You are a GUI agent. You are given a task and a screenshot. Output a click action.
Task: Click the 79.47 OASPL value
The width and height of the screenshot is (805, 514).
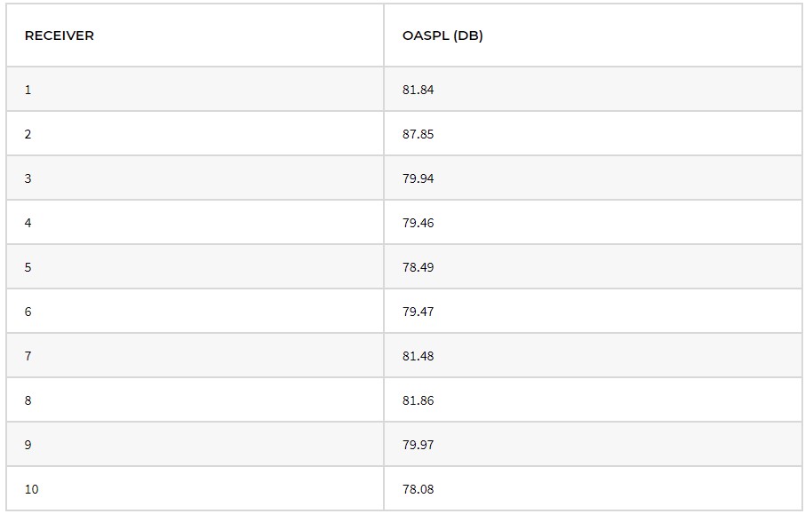pyautogui.click(x=418, y=312)
